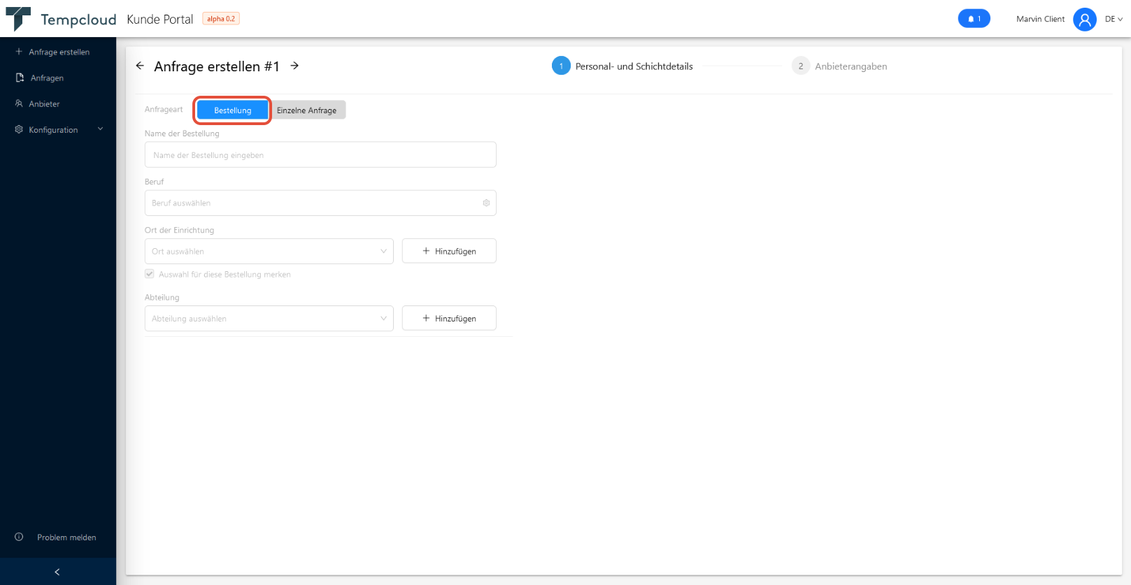The image size is (1131, 585).
Task: Click the Kunde Portal title text
Action: 159,20
